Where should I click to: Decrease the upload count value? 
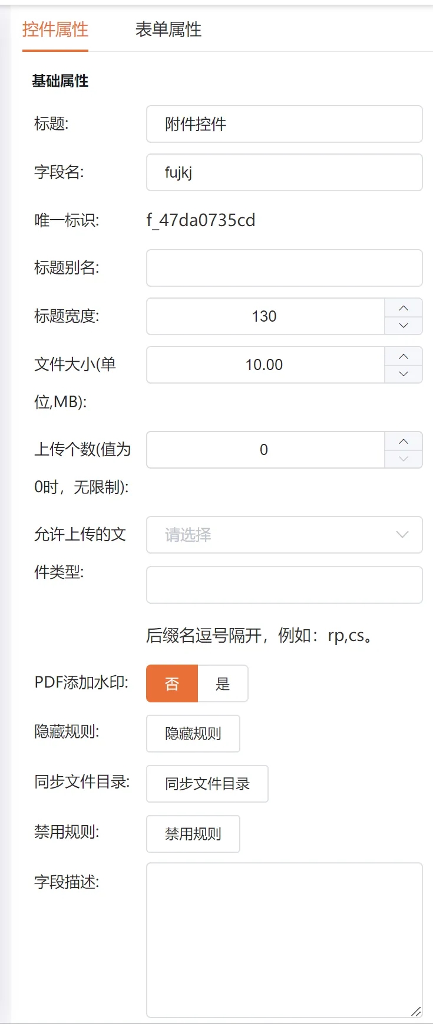coord(404,459)
